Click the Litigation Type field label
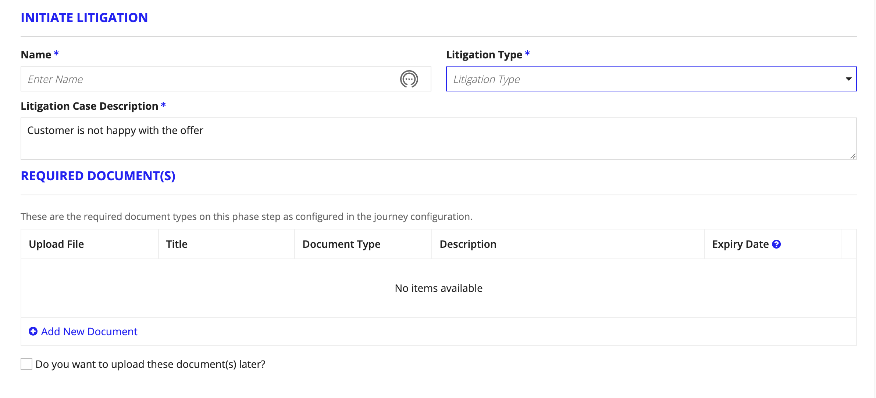Image resolution: width=876 pixels, height=398 pixels. (484, 55)
